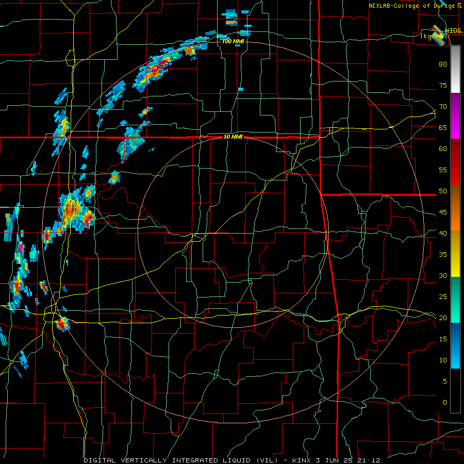Click the legend value 75
The width and height of the screenshot is (464, 464).
[x=443, y=85]
